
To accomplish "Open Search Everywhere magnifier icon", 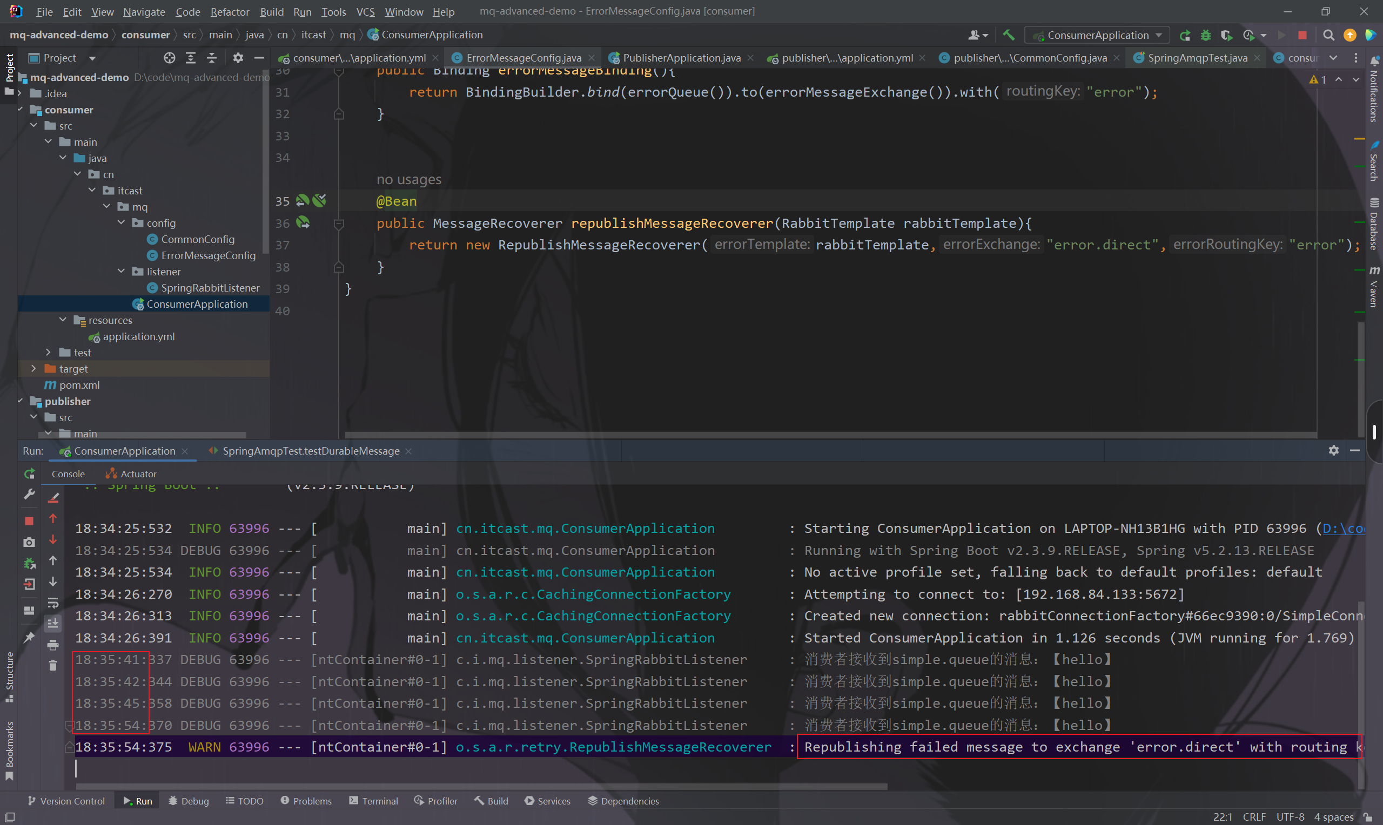I will 1328,35.
